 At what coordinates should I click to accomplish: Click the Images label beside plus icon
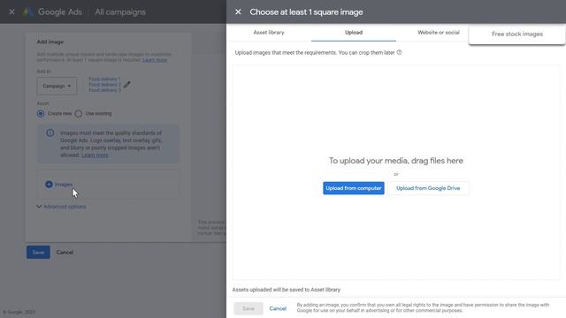[x=64, y=185]
